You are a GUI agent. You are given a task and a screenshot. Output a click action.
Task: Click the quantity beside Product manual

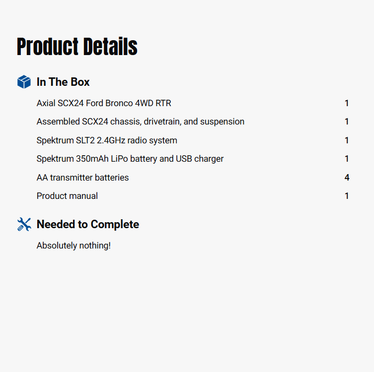tap(347, 196)
